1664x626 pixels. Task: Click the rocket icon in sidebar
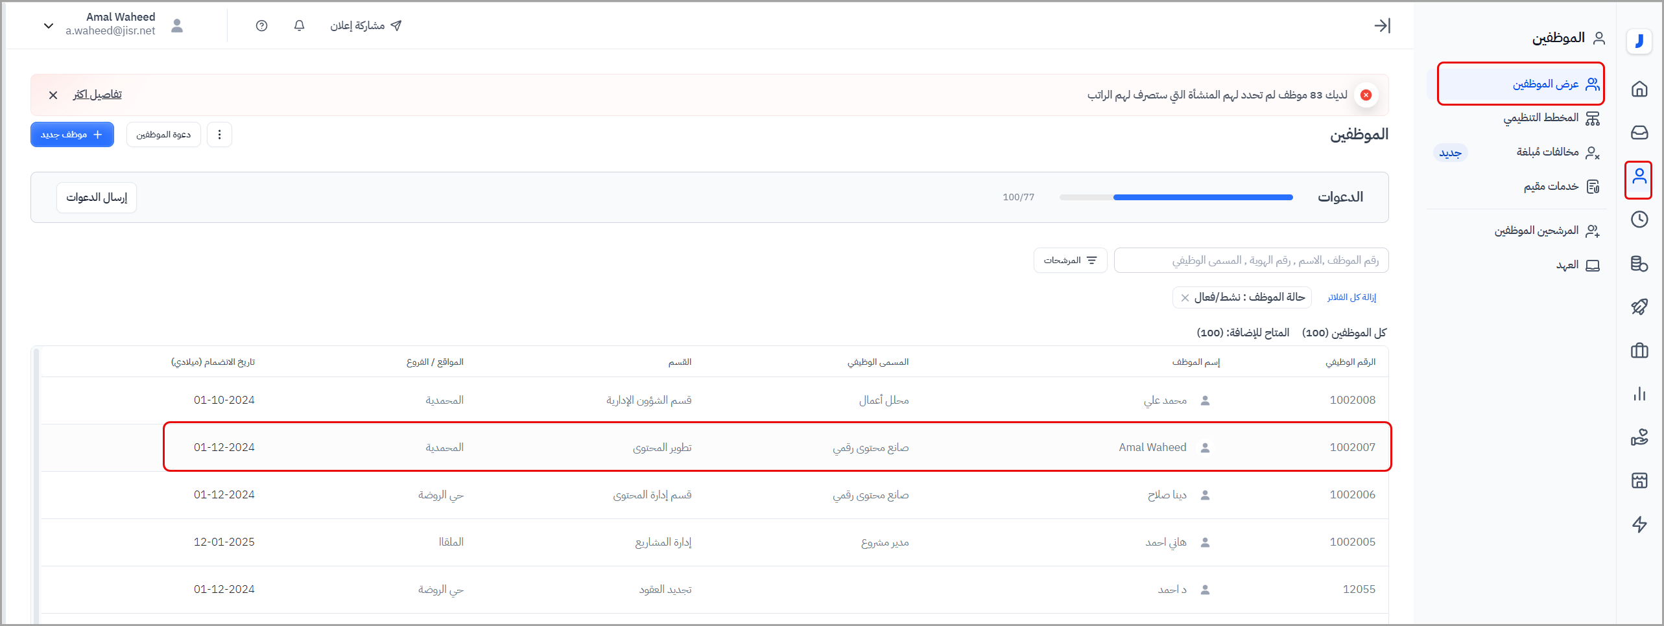click(x=1639, y=307)
